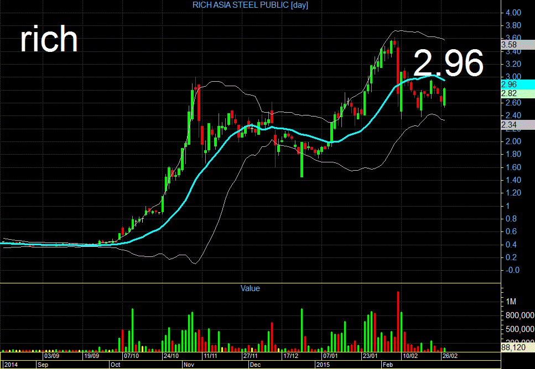Click the chart title 'RICH ASIA STEEL PUBLIC [day]'

click(x=250, y=5)
